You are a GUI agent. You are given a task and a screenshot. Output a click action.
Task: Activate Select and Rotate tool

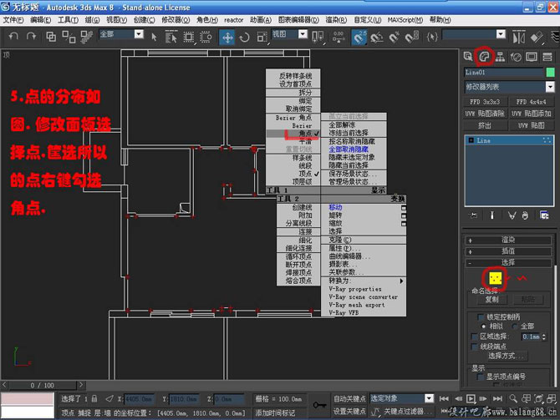(x=244, y=37)
